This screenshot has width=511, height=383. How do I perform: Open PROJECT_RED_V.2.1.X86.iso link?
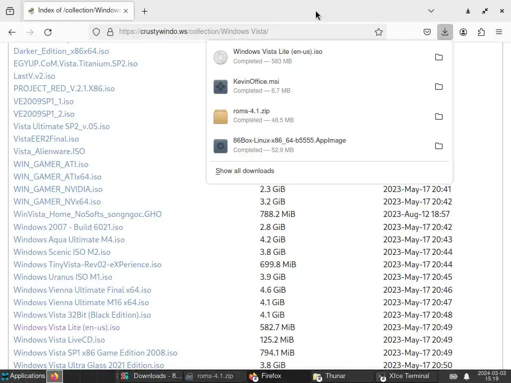tap(64, 89)
